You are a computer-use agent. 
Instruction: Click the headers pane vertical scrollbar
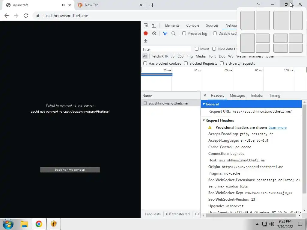click(x=304, y=149)
